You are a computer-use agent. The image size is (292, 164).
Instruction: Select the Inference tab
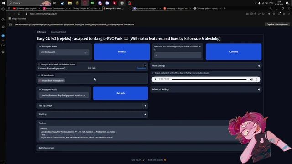click(42, 32)
